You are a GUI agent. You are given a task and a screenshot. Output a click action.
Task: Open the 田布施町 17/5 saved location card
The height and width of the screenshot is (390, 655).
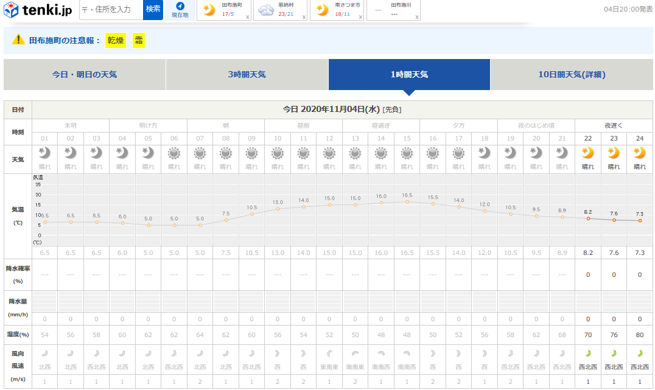click(x=223, y=10)
